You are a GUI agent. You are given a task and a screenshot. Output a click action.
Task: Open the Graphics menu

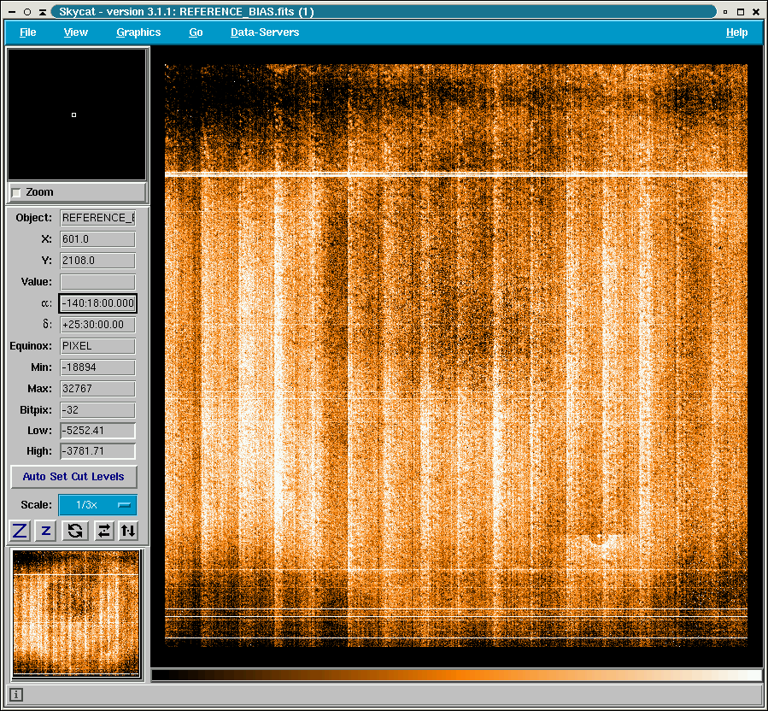[138, 32]
